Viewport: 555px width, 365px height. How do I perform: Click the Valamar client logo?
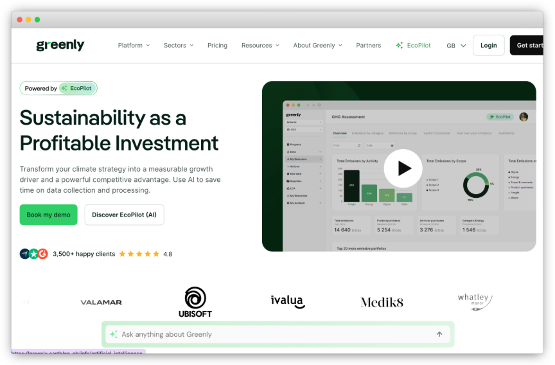pyautogui.click(x=101, y=302)
